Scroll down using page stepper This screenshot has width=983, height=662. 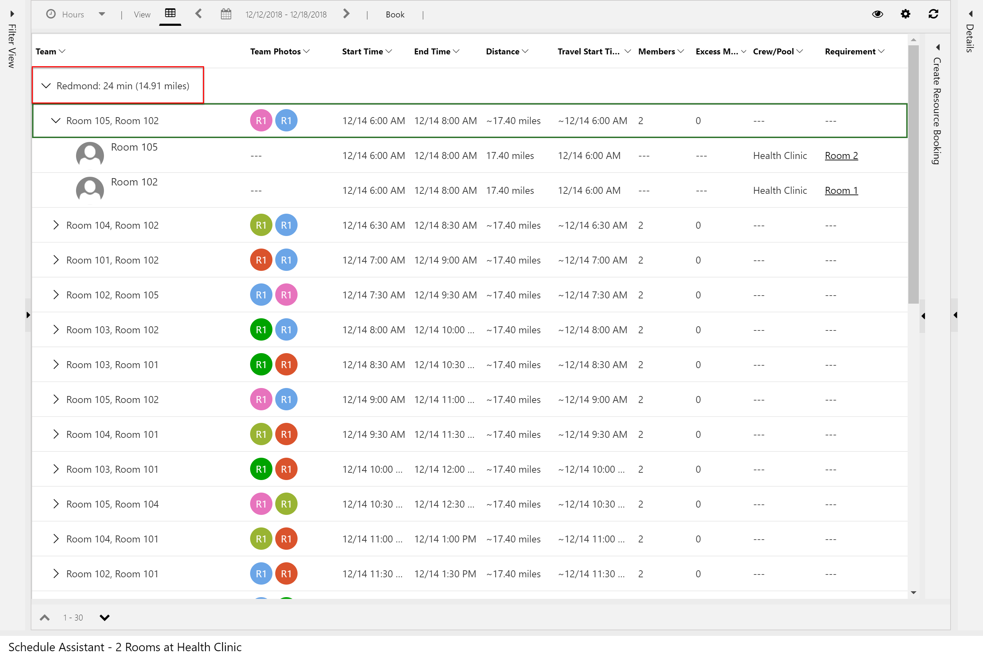tap(104, 618)
